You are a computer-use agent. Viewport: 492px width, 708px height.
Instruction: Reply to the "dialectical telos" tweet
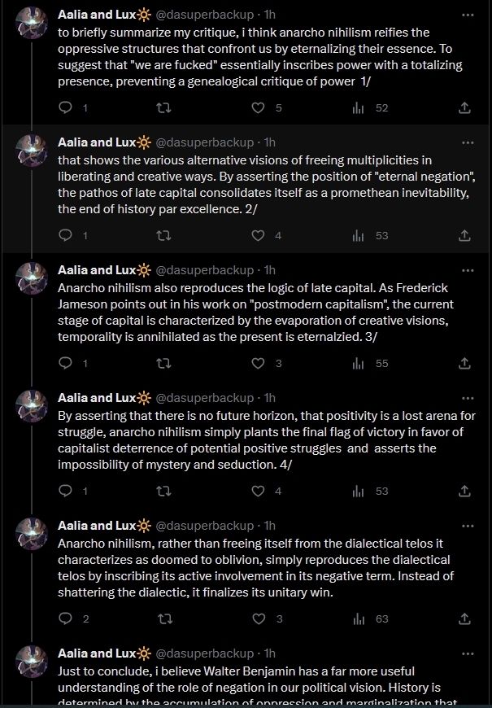(67, 618)
